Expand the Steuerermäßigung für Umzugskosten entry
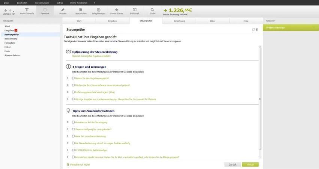 tap(68, 129)
